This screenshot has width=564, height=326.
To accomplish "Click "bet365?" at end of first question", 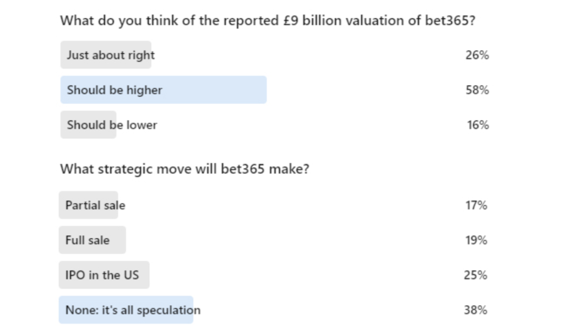I will pos(450,21).
